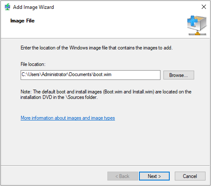Cancel the Add Image Wizard

(190, 176)
